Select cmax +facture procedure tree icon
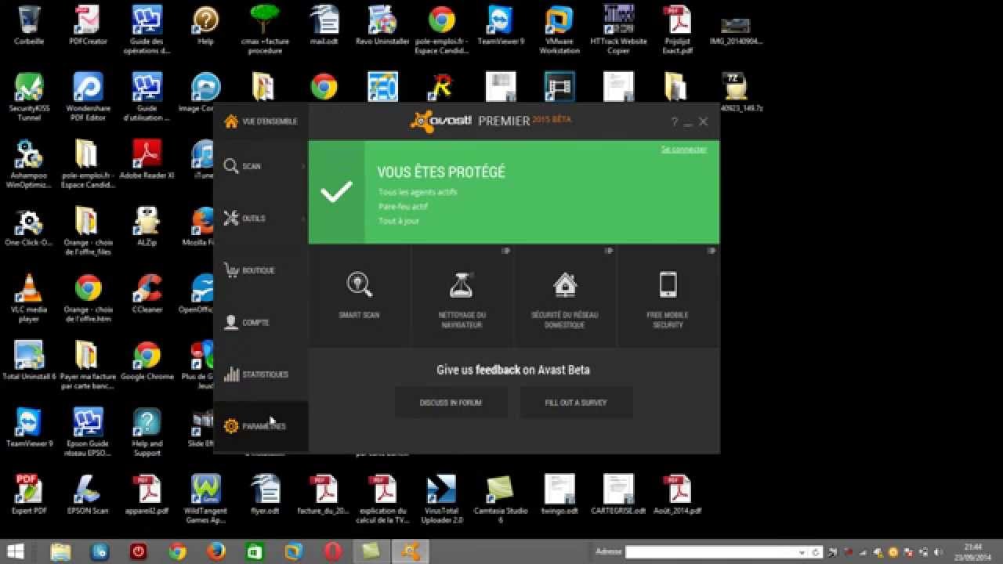The image size is (1003, 564). click(264, 30)
